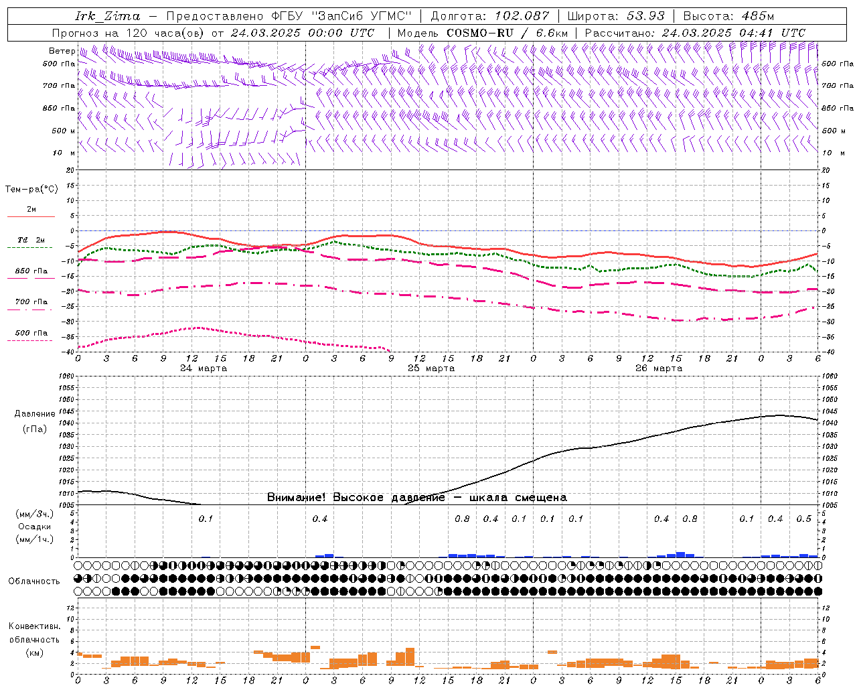Image resolution: width=857 pixels, height=686 pixels.
Task: Click the 500 гПа temperature legend entry
Action: (31, 333)
